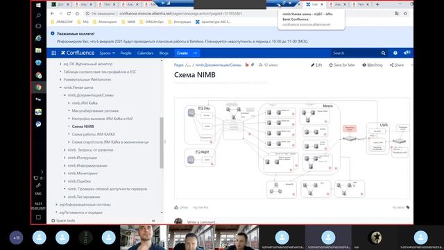The height and width of the screenshot is (250, 444).
Task: Go to the Confluence home logo
Action: [x=78, y=53]
